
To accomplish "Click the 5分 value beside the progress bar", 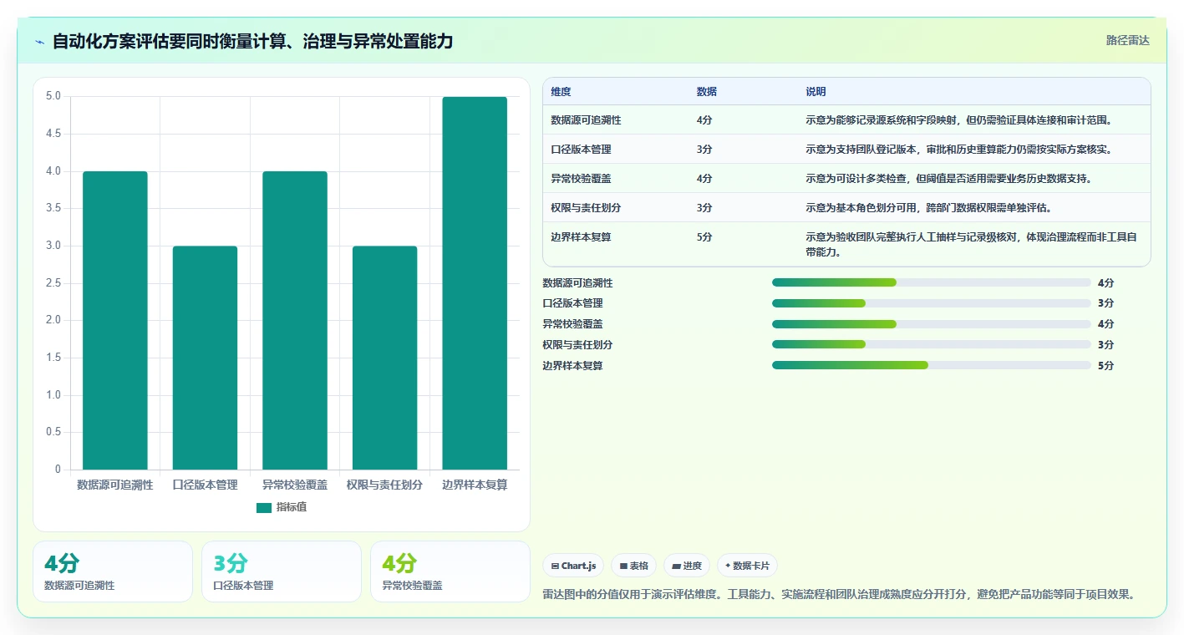I will (x=1105, y=366).
